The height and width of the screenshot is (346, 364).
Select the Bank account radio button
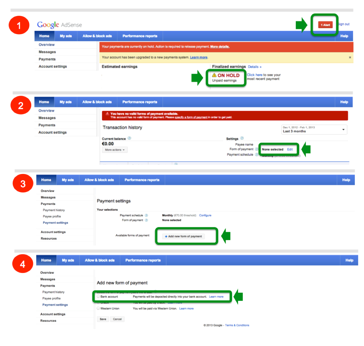point(98,297)
